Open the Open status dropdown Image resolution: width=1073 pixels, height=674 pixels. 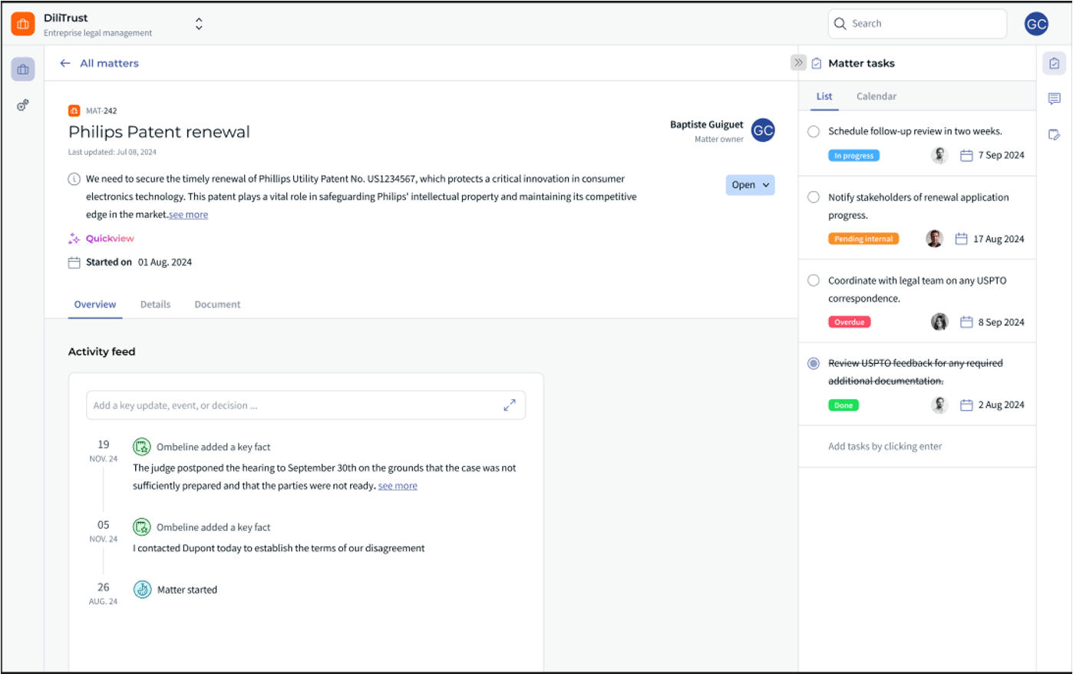pos(750,185)
